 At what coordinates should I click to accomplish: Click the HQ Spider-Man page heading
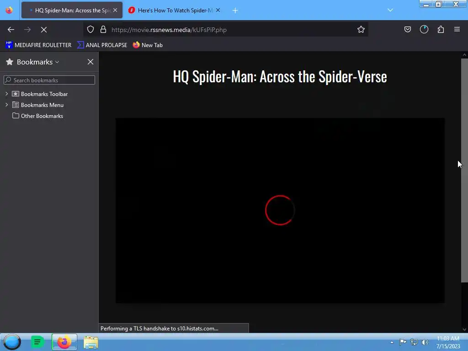(280, 76)
